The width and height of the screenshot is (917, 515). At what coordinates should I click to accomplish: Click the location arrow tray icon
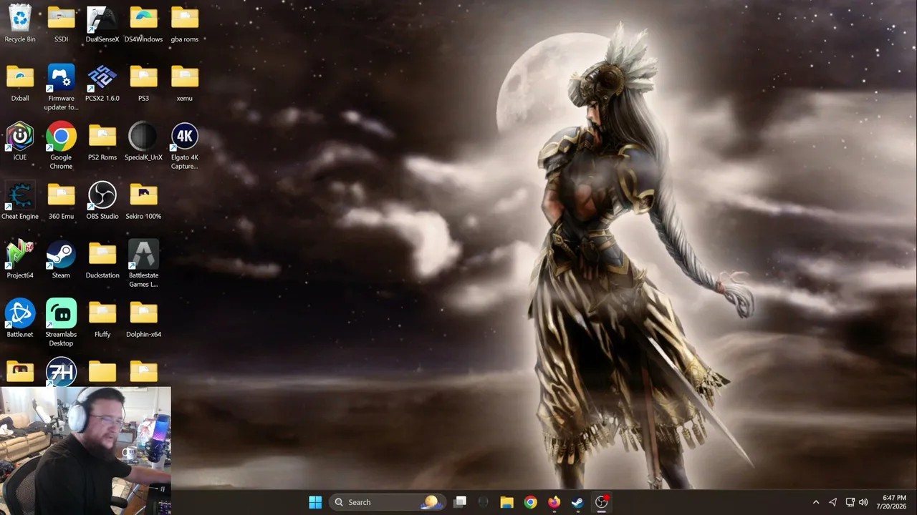point(832,502)
